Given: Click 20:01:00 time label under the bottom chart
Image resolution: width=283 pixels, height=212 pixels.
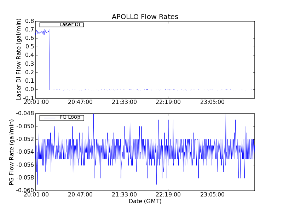Looking at the screenshot, I should [36, 195].
